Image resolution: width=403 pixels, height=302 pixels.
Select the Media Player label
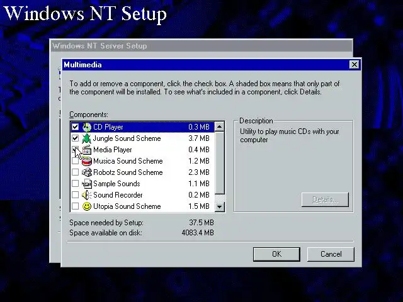(113, 150)
